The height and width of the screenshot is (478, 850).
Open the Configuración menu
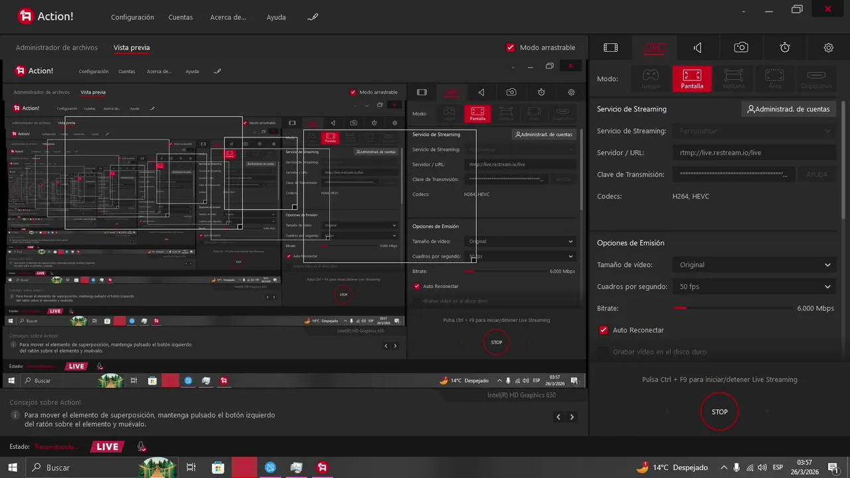coord(132,17)
